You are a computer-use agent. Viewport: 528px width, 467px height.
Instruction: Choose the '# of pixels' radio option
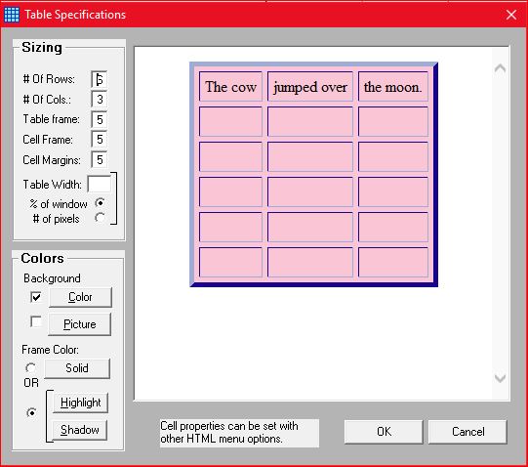coord(100,218)
